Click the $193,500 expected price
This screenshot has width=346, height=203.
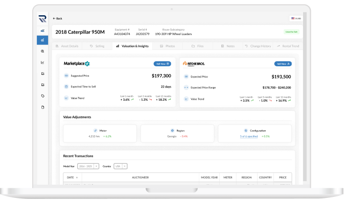pos(281,77)
